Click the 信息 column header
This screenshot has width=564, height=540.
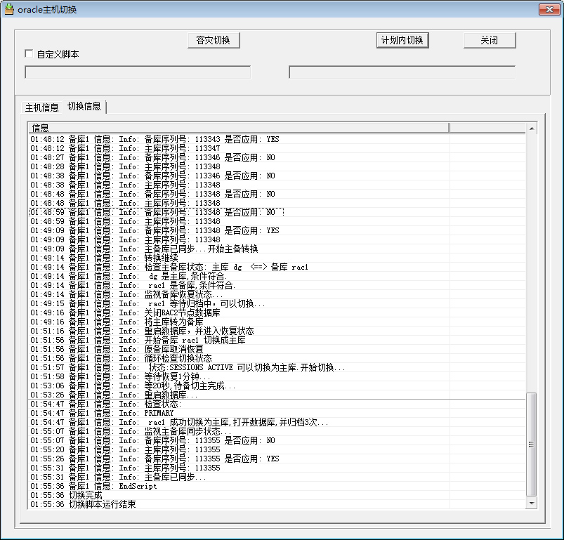(238, 128)
